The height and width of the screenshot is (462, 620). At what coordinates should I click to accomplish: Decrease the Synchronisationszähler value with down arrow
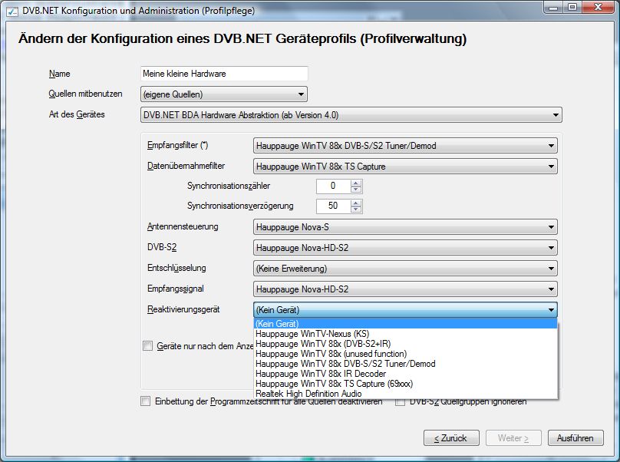pyautogui.click(x=355, y=190)
